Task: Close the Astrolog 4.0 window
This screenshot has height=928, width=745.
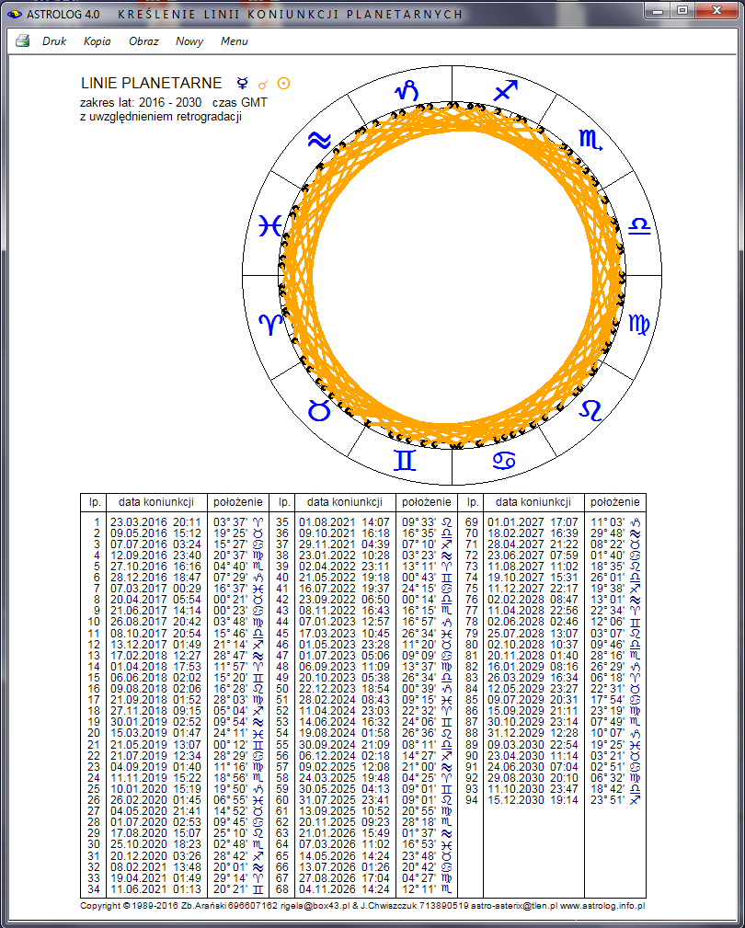Action: pyautogui.click(x=716, y=11)
